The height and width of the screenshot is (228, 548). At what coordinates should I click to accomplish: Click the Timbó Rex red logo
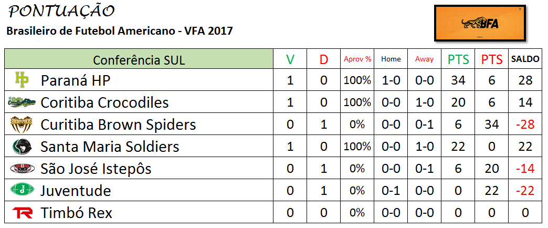[x=23, y=212]
